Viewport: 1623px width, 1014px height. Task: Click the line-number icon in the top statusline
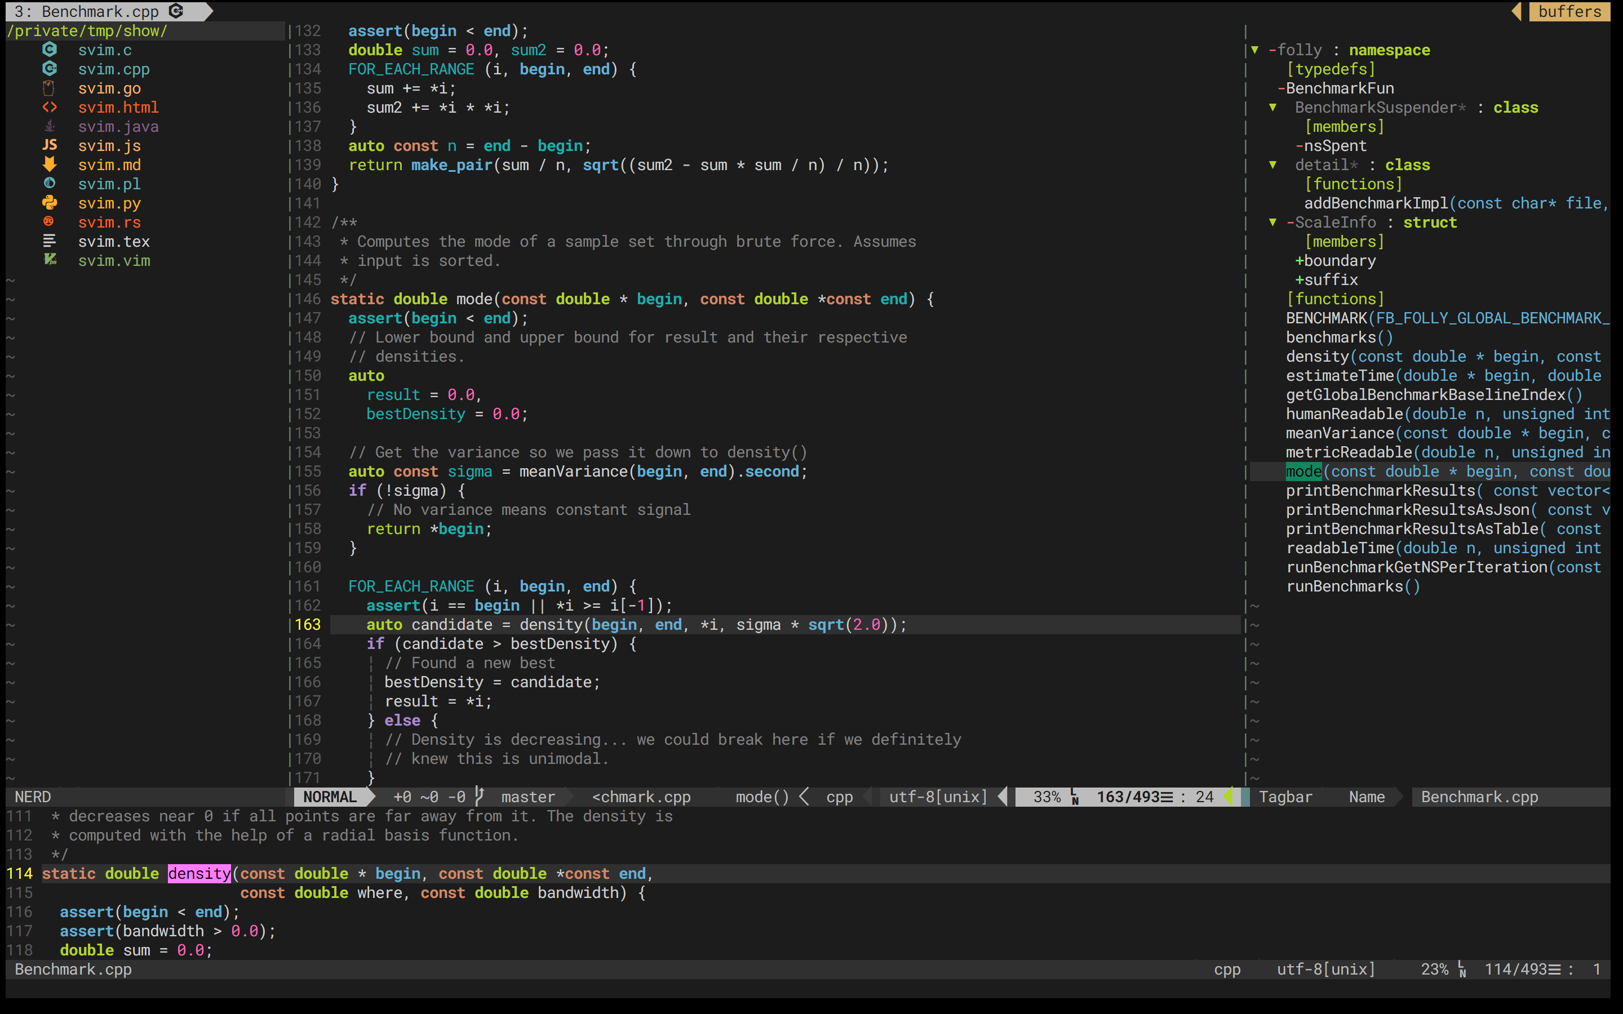1075,797
